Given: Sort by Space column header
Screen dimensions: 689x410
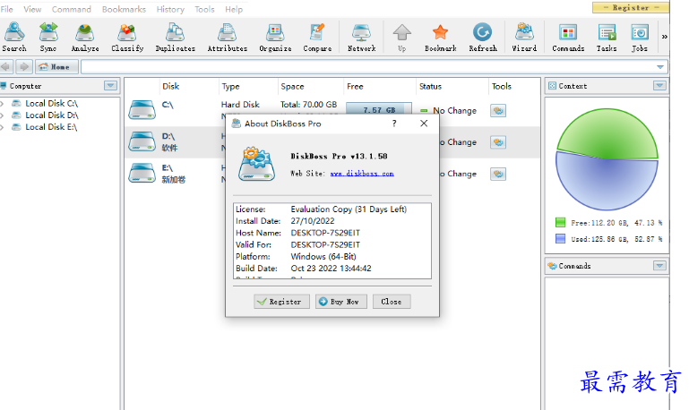Looking at the screenshot, I should pos(293,87).
